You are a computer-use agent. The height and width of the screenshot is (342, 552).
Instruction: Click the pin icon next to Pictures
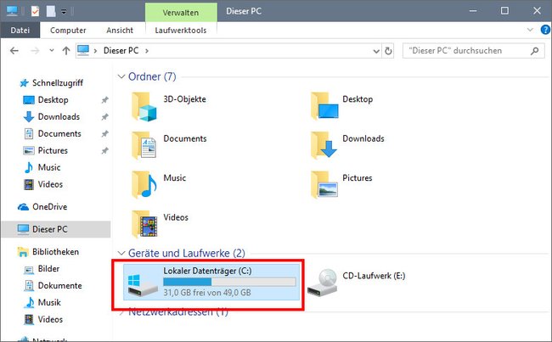click(x=105, y=150)
